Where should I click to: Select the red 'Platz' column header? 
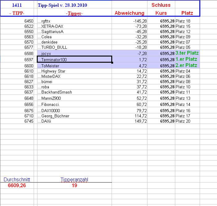point(187,13)
